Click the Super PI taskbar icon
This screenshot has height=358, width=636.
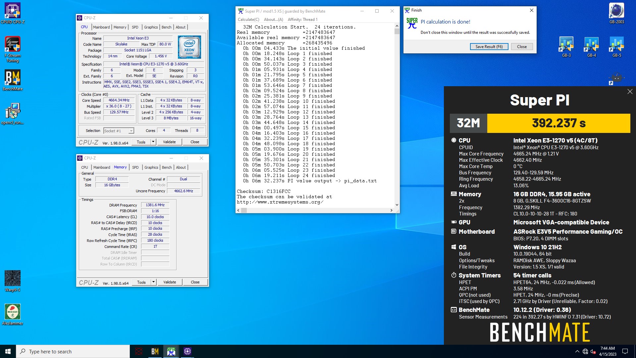[x=171, y=351]
